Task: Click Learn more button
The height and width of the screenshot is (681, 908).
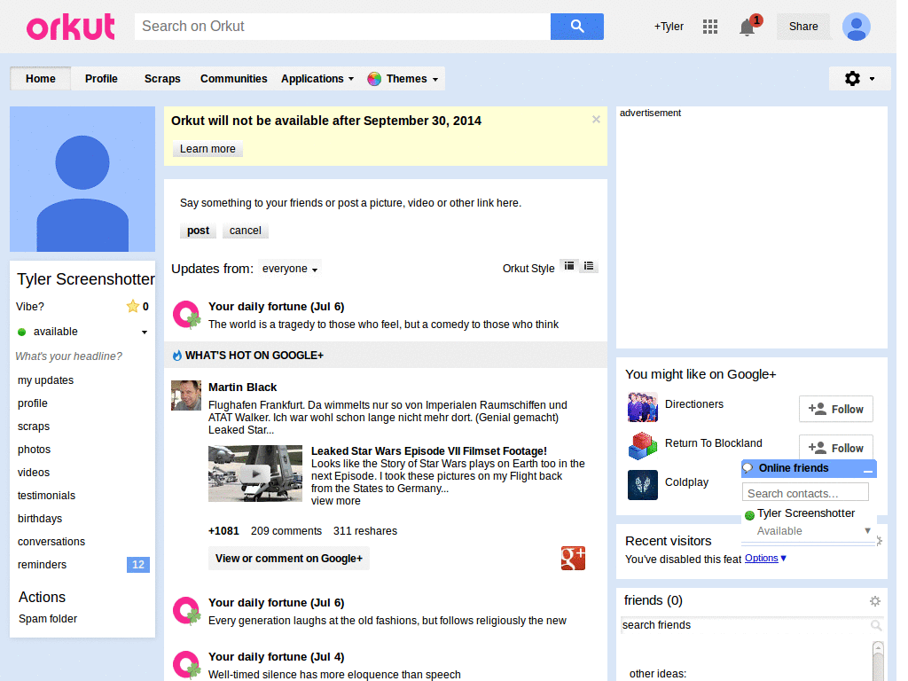Action: [207, 149]
